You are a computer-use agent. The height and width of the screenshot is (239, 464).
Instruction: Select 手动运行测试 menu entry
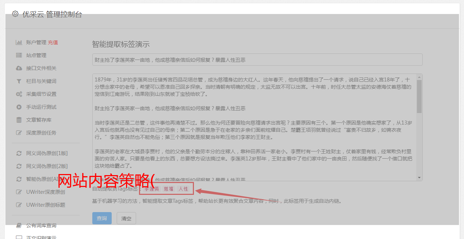click(x=41, y=107)
